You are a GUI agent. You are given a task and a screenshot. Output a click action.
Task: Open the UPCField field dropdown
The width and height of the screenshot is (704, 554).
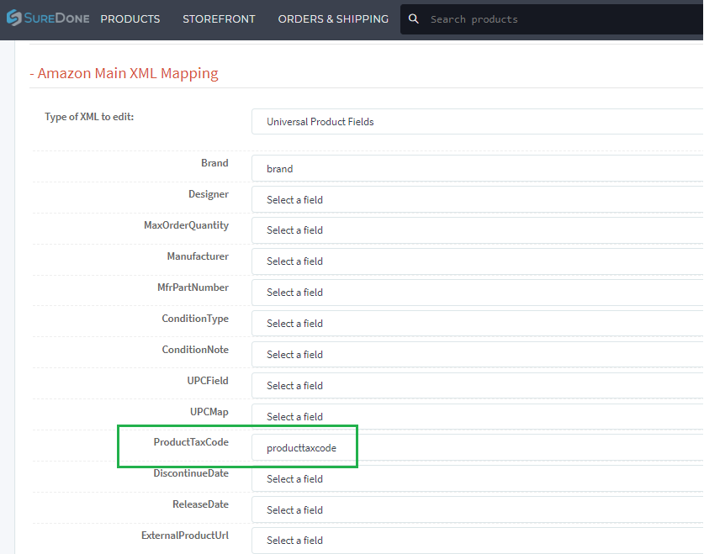tap(478, 385)
